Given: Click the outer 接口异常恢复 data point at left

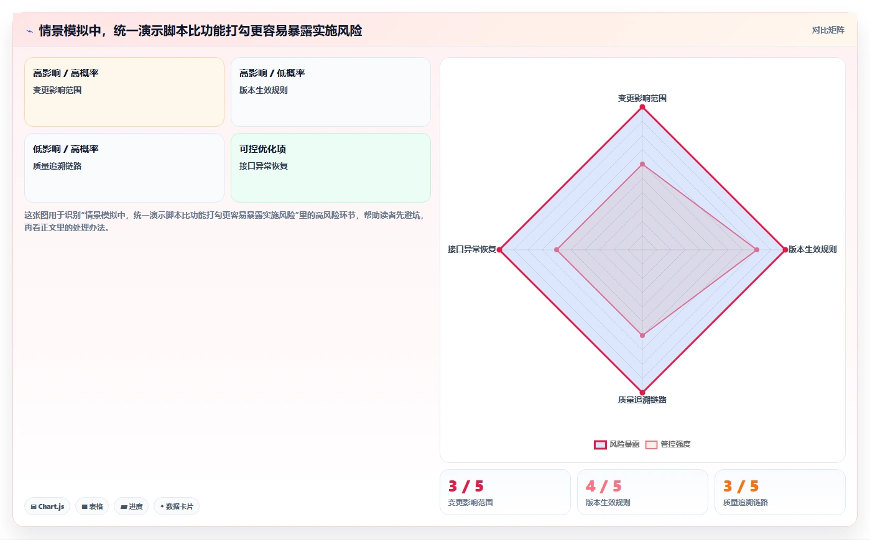Looking at the screenshot, I should coord(499,250).
